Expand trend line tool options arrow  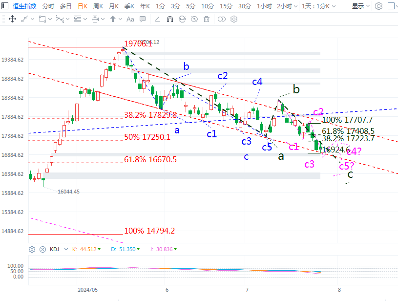tap(32, 19)
